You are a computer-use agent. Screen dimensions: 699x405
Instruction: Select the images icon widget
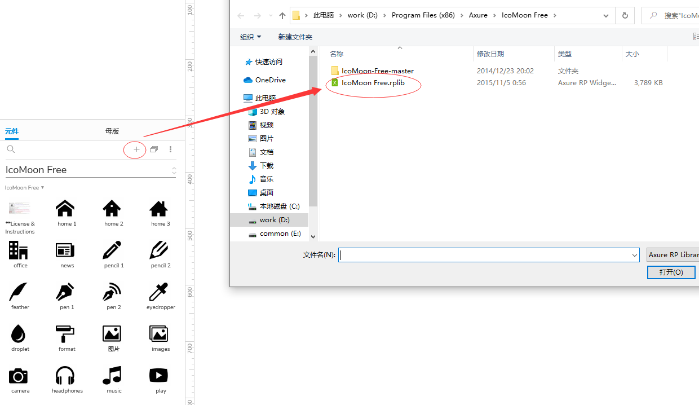pyautogui.click(x=159, y=334)
